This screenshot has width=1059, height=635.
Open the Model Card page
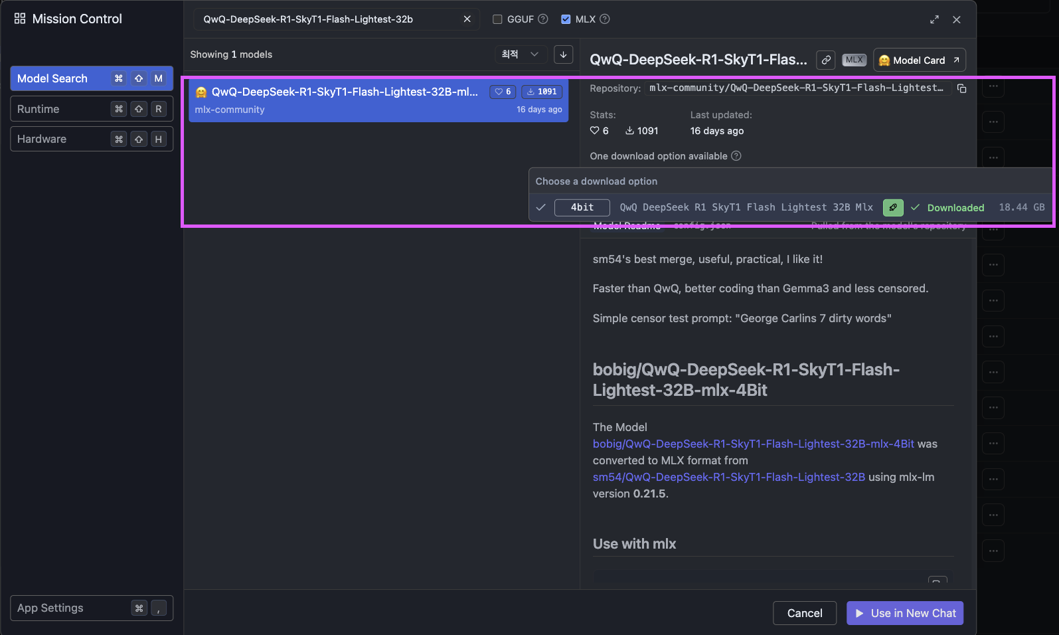[x=920, y=60]
